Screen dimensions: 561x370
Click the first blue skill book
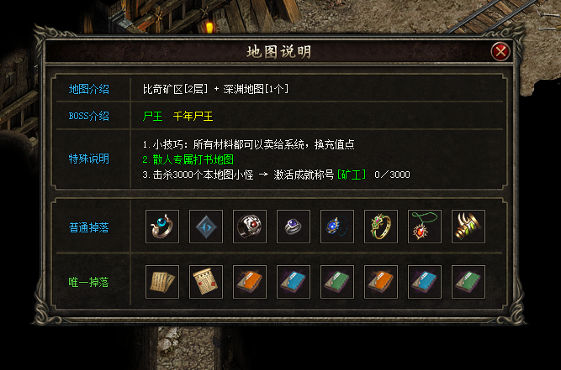(294, 282)
